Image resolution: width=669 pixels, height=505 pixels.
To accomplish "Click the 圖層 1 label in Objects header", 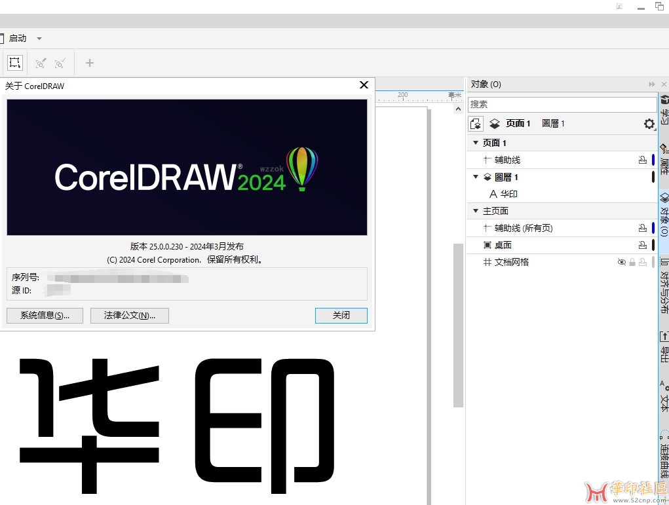I will [553, 124].
